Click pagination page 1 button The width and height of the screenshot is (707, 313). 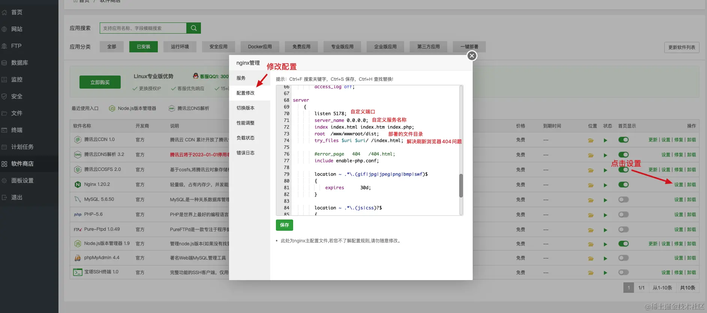629,288
